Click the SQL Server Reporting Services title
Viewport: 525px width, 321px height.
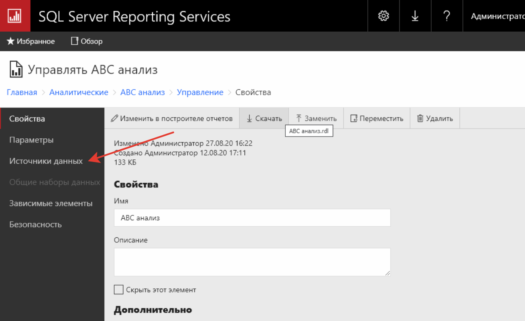134,16
